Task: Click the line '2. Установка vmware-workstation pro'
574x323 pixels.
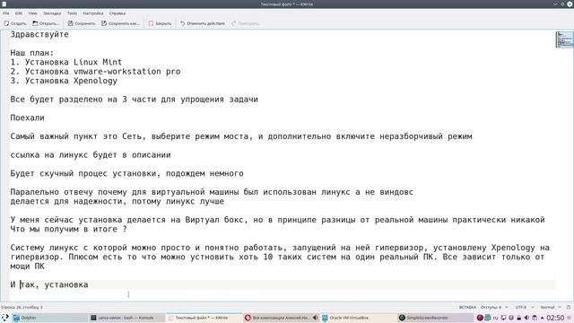Action: pos(95,72)
